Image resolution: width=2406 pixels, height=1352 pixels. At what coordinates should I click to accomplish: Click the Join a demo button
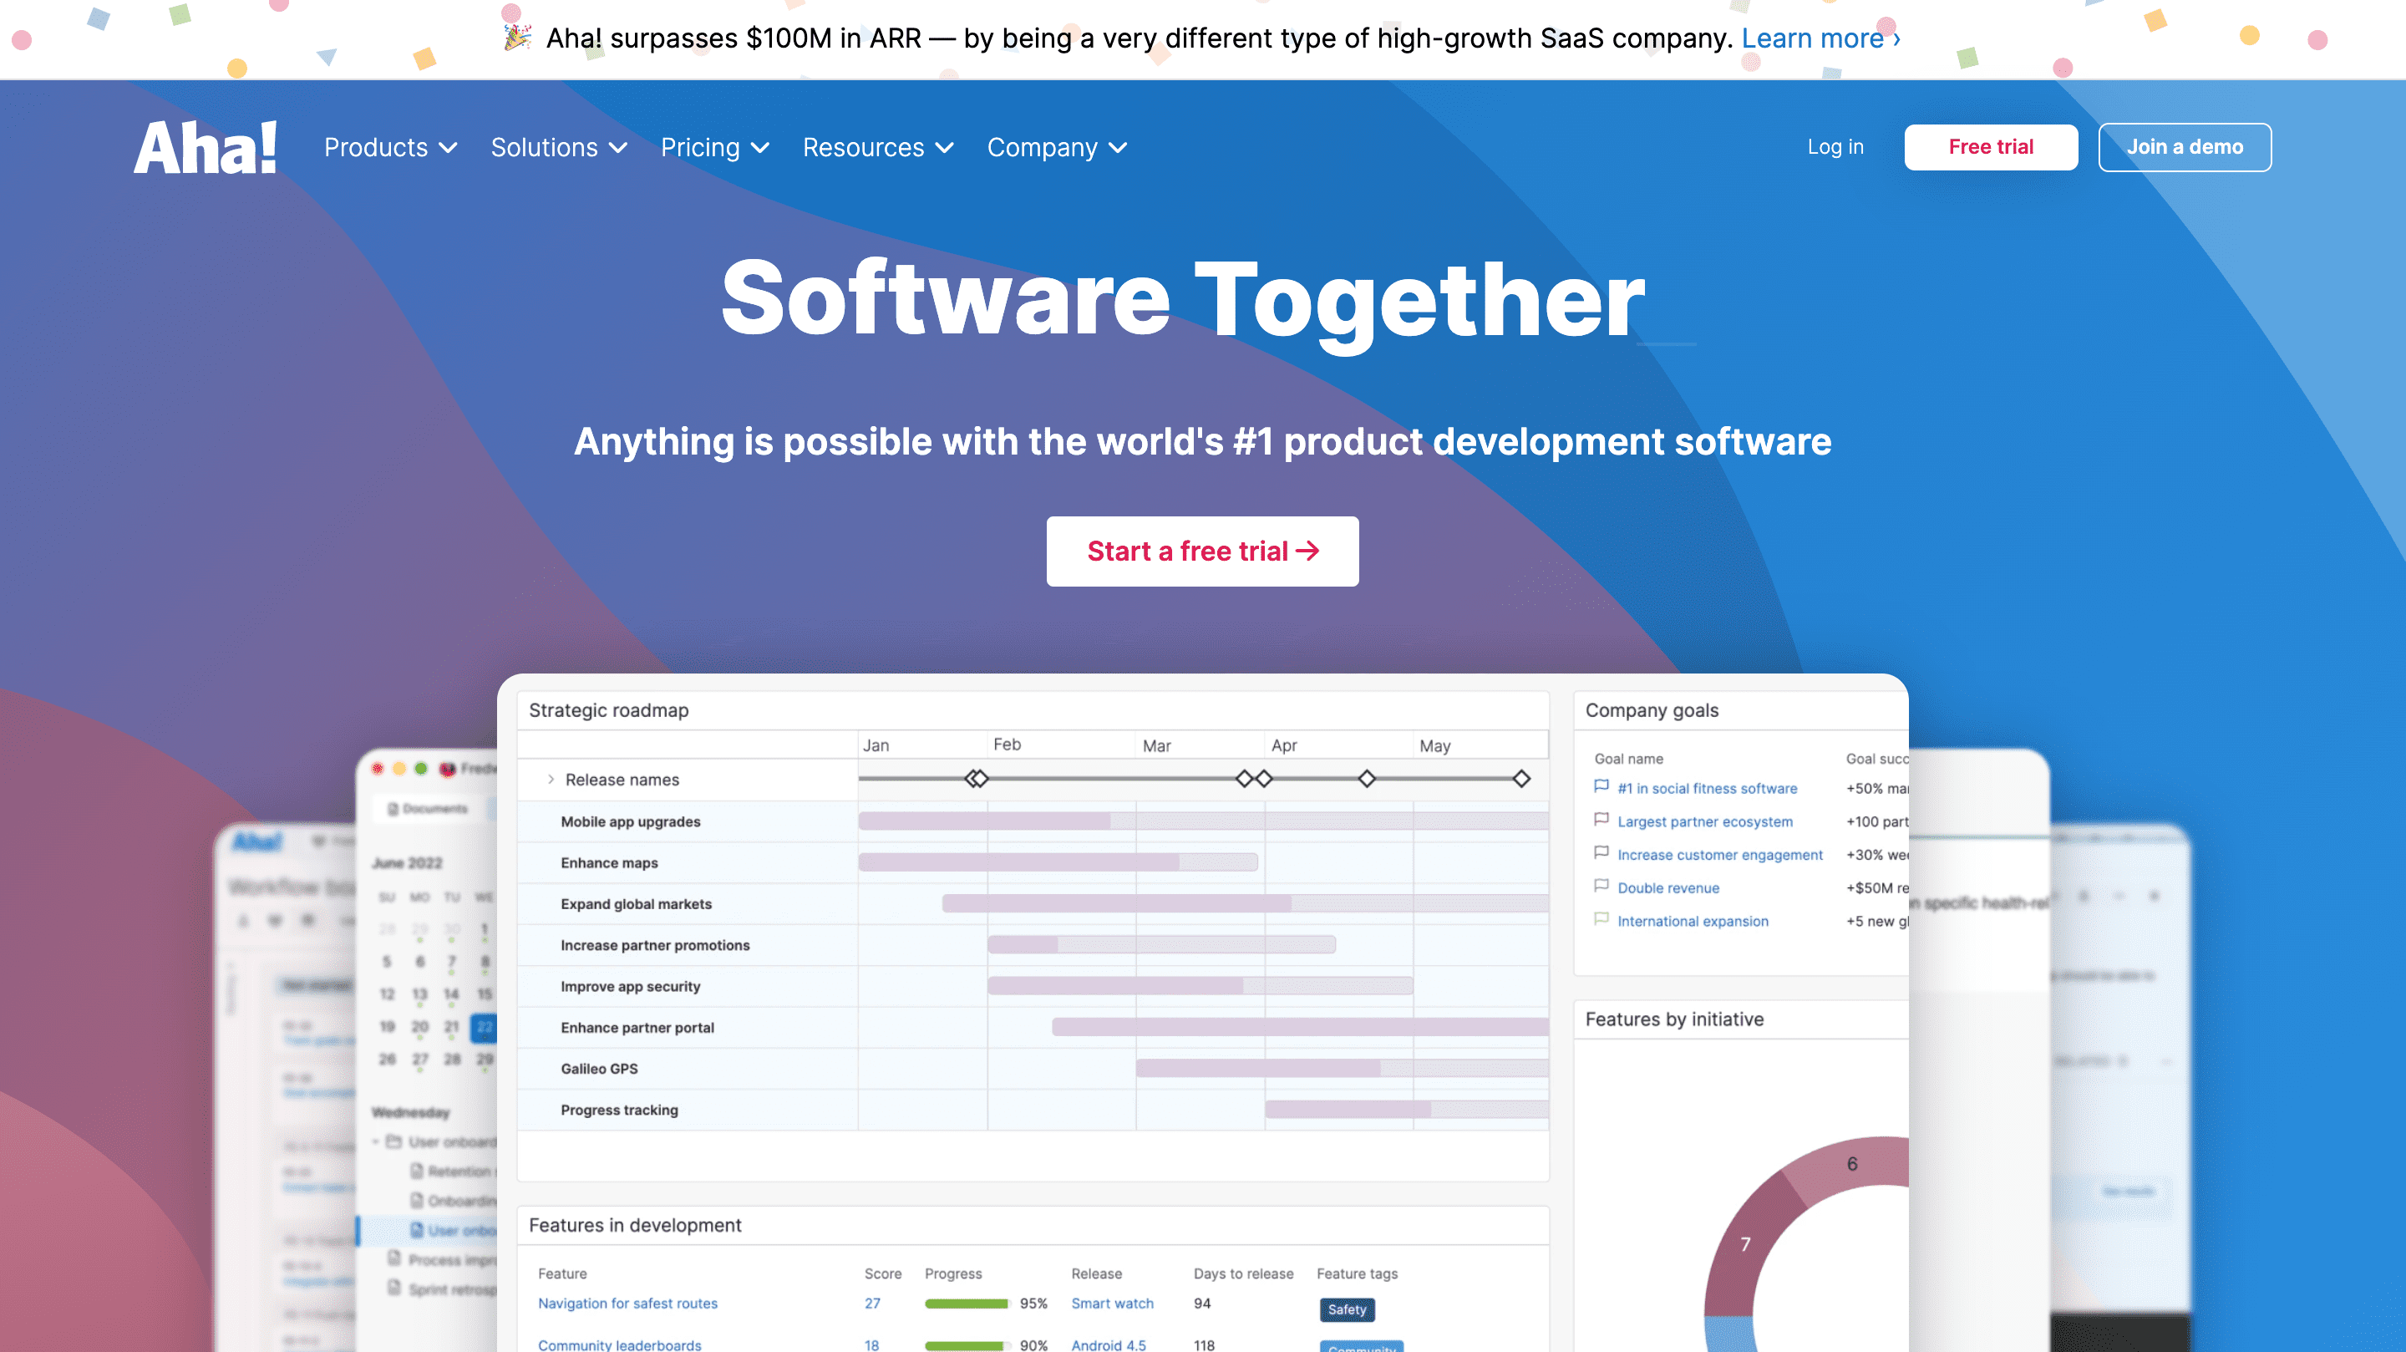(x=2185, y=147)
